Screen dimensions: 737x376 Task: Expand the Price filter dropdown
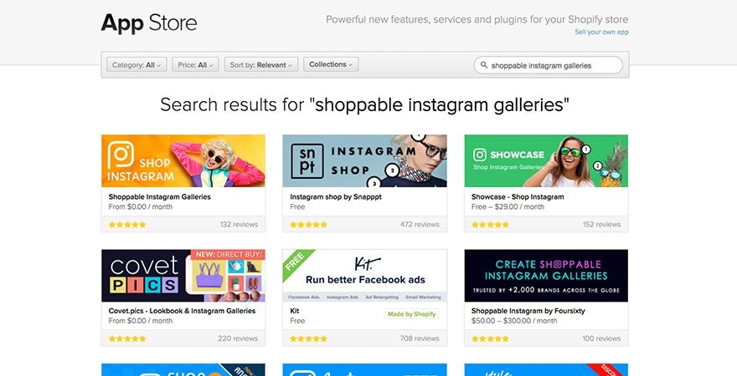197,64
